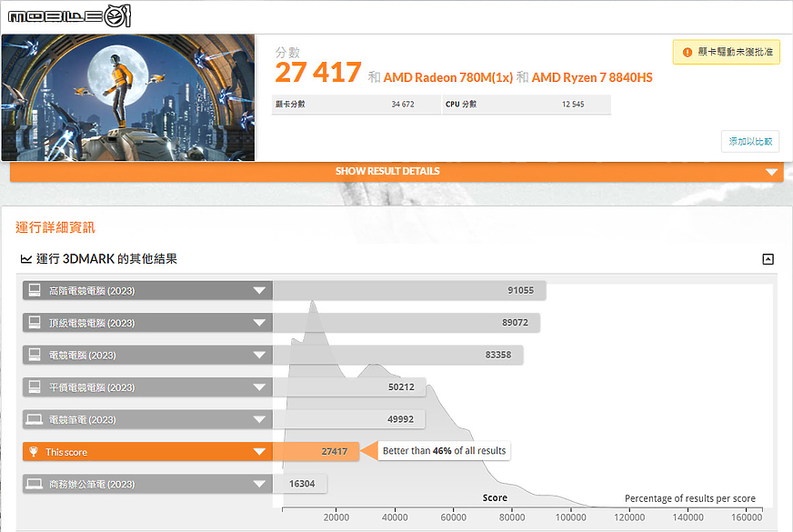Image resolution: width=793 pixels, height=532 pixels.
Task: Click the 16304 score bar
Action: point(299,484)
